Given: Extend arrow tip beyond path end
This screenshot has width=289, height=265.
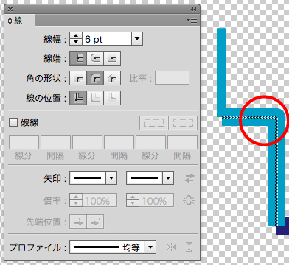Looking at the screenshot, I should pyautogui.click(x=78, y=222).
